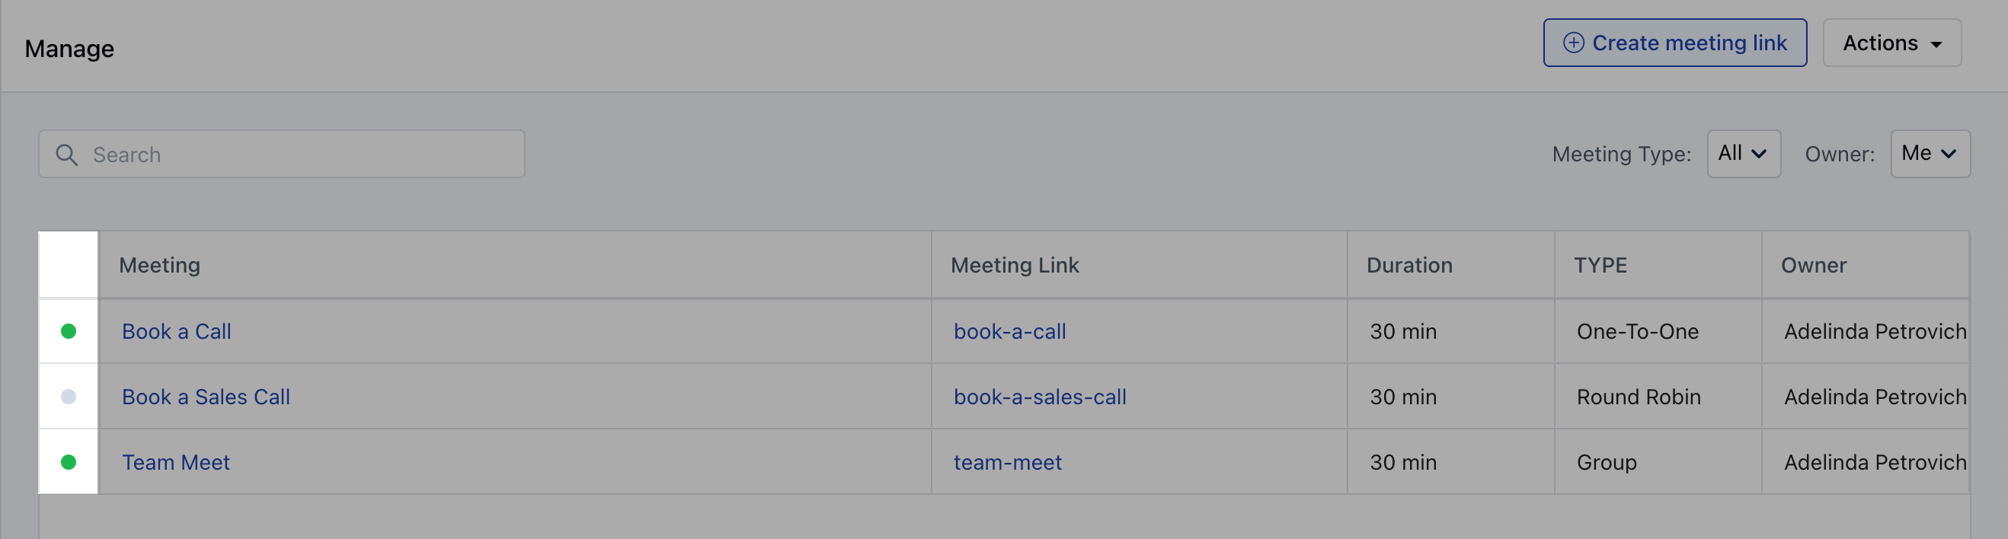Click the plus icon in Create meeting link
Image resolution: width=2008 pixels, height=539 pixels.
click(x=1574, y=42)
